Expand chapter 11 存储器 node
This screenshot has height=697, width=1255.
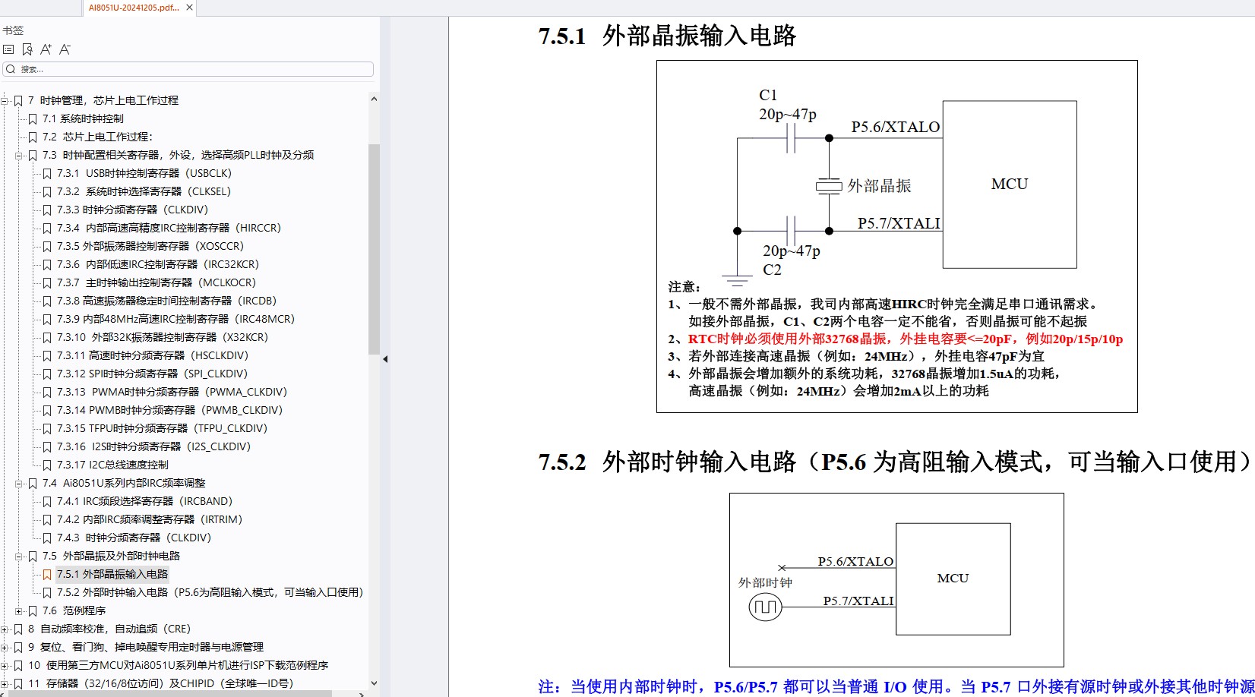[x=5, y=683]
